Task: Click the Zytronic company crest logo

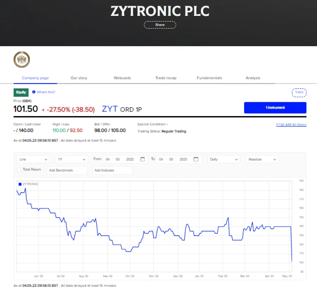Action: (x=21, y=59)
